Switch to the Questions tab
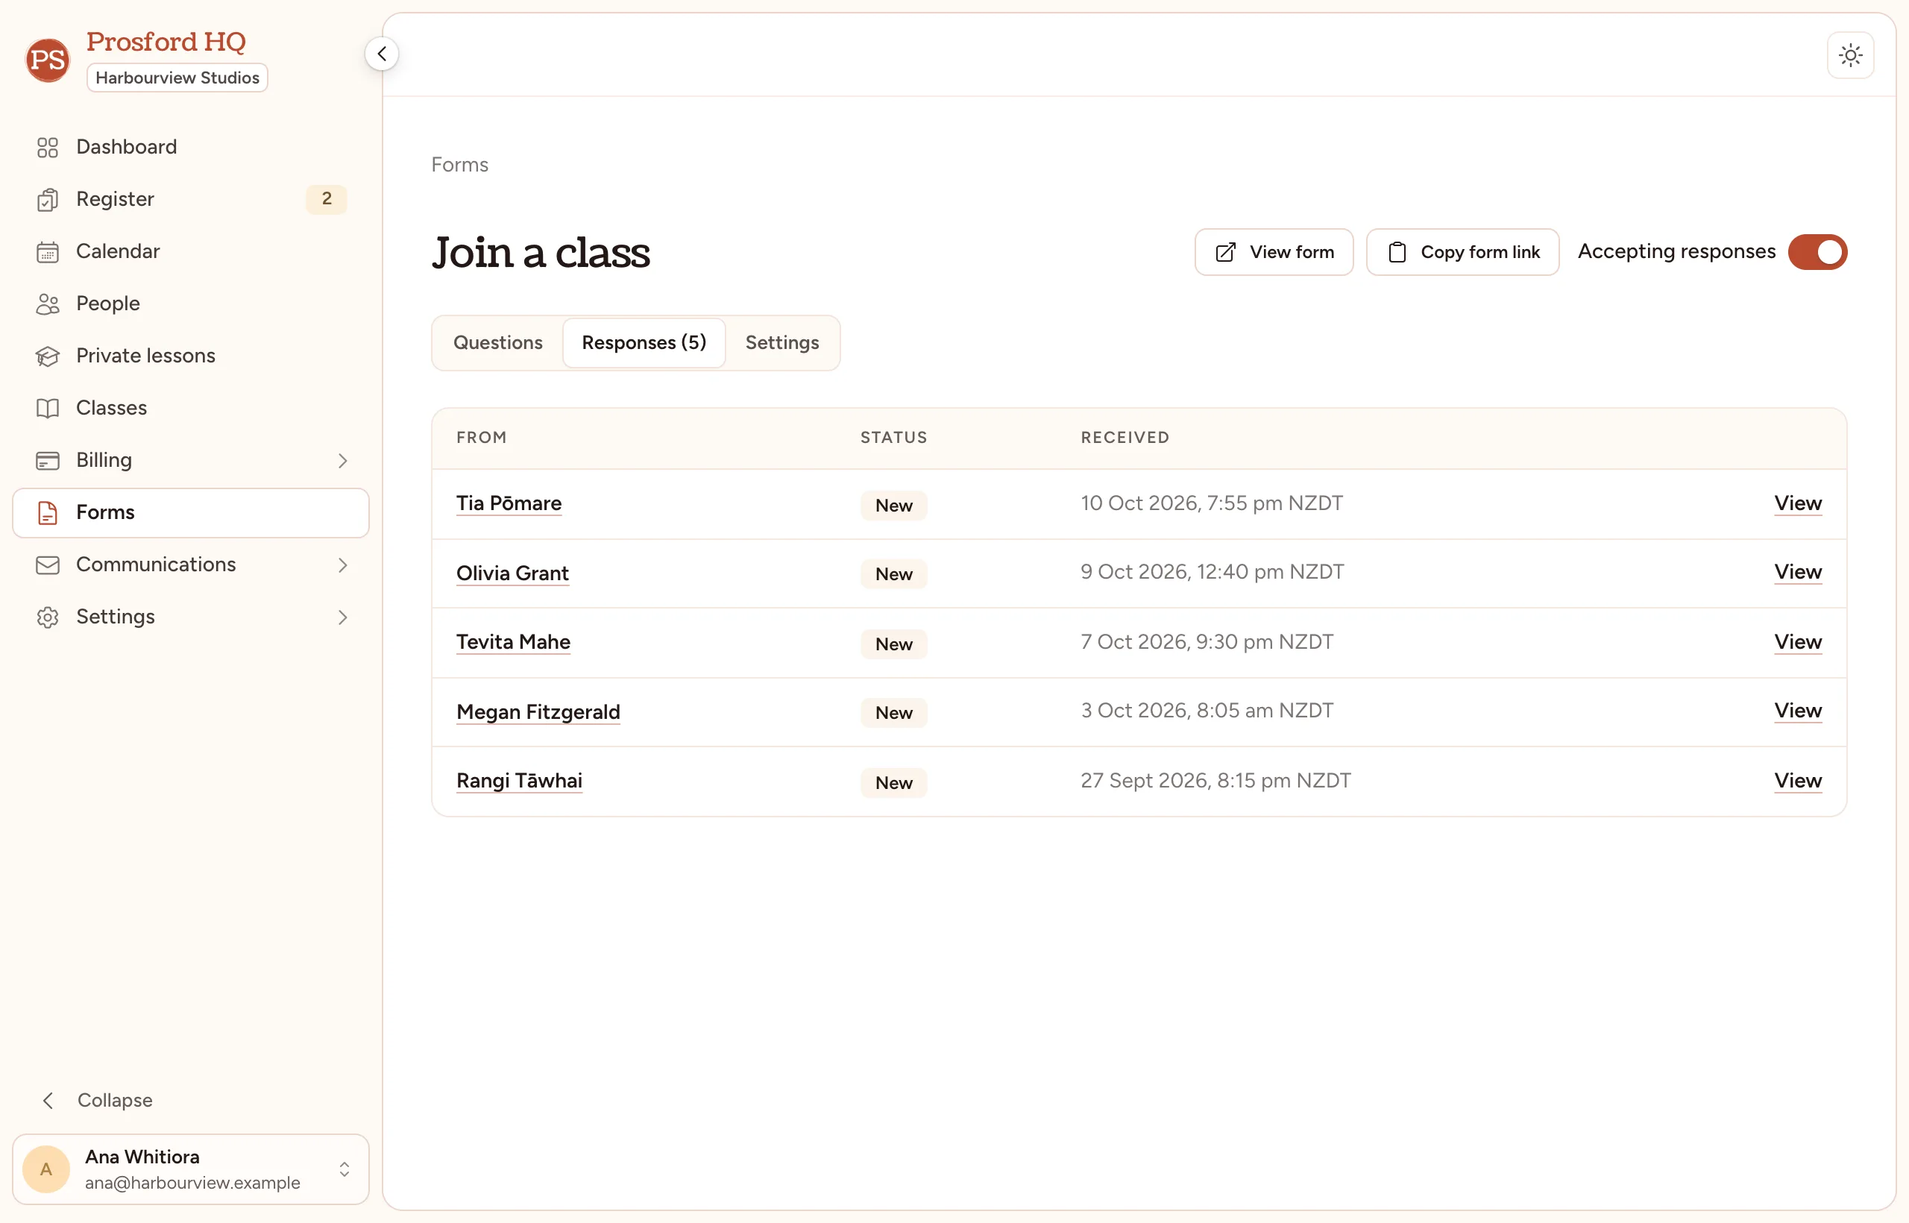 click(x=498, y=342)
